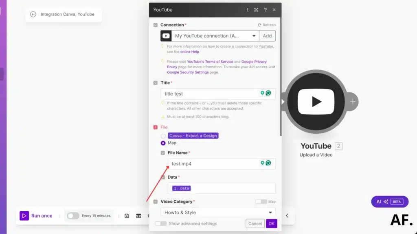Click the Run once play icon
The image size is (417, 234).
pos(24,216)
